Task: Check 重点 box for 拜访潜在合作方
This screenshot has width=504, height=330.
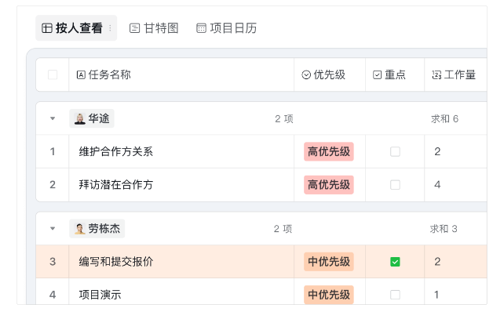Action: [x=395, y=184]
